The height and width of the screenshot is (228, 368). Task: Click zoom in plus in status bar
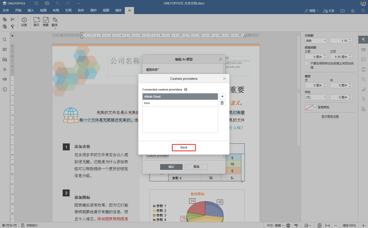(x=363, y=225)
